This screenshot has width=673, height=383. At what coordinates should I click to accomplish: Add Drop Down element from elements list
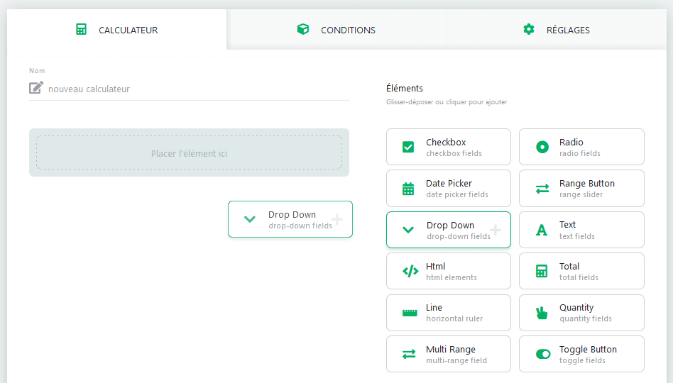[x=448, y=230]
